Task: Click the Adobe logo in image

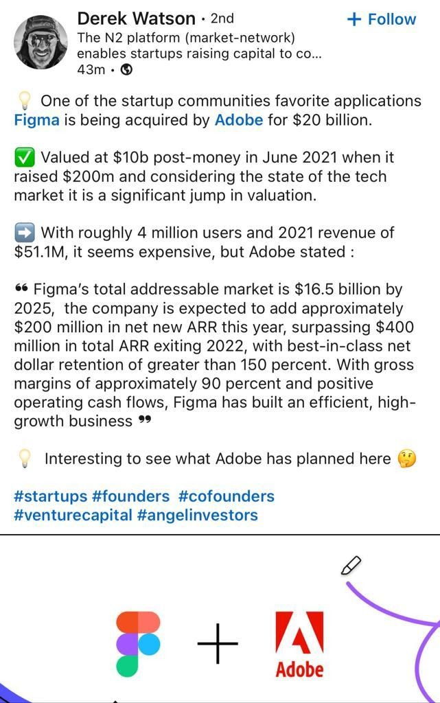Action: 299,644
